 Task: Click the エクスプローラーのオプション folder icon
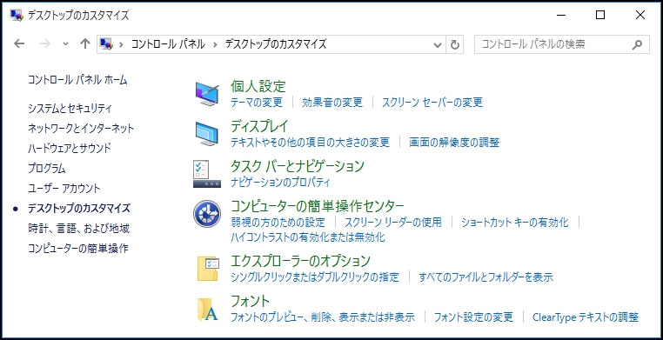208,269
